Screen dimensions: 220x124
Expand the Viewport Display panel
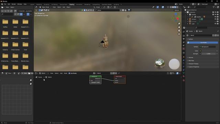click(193, 64)
